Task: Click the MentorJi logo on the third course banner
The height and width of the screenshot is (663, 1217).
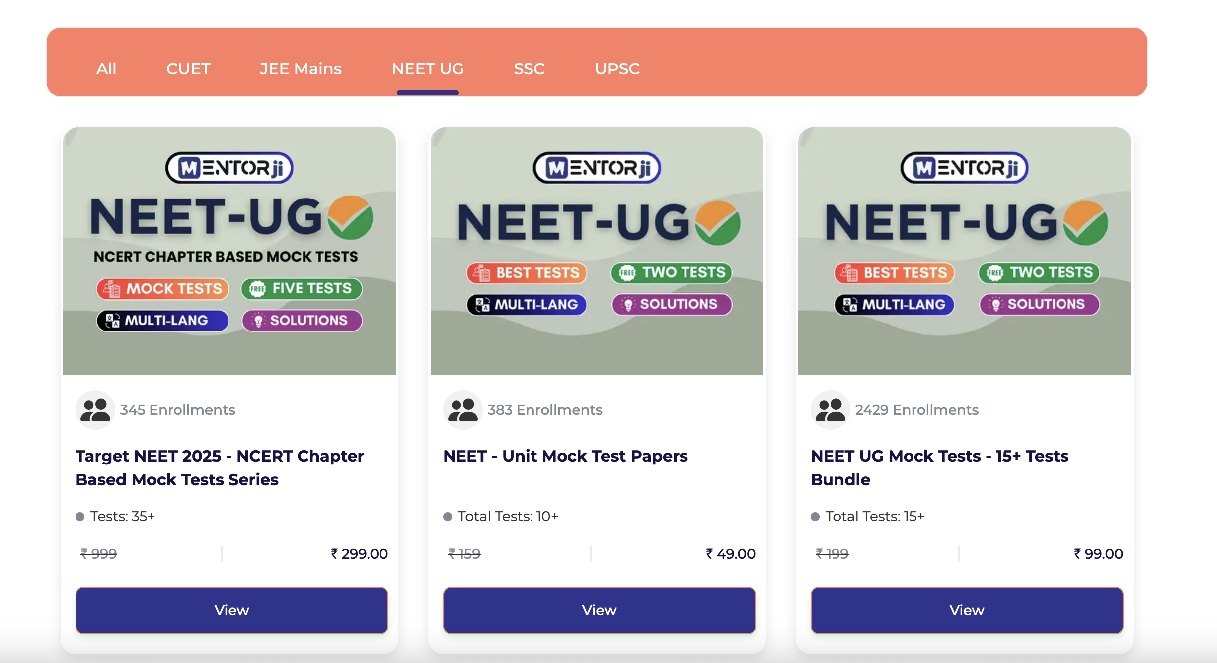Action: (965, 168)
